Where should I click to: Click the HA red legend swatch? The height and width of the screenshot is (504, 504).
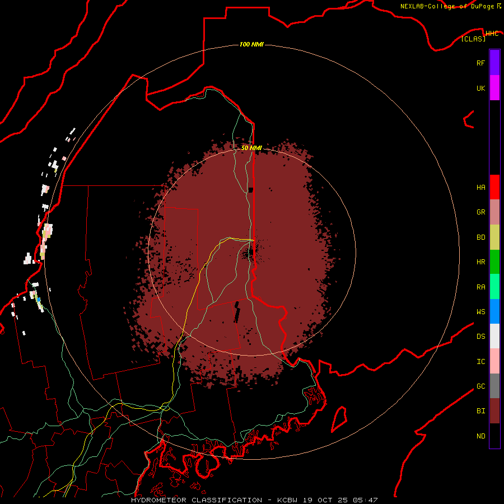pyautogui.click(x=494, y=187)
